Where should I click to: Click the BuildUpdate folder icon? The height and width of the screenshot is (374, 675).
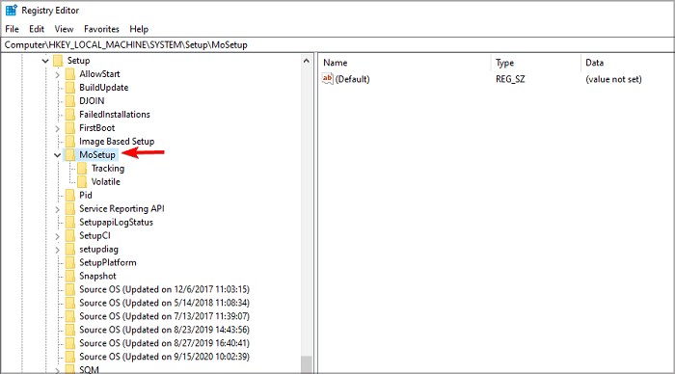click(70, 88)
